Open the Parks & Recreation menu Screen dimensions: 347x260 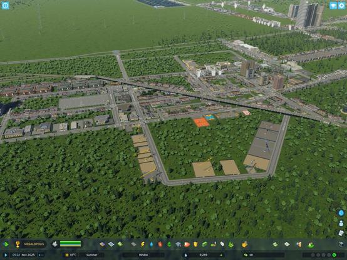click(214, 244)
